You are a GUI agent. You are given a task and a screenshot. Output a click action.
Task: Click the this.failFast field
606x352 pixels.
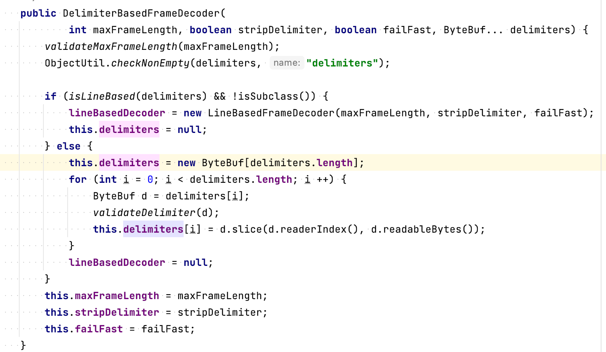click(83, 329)
